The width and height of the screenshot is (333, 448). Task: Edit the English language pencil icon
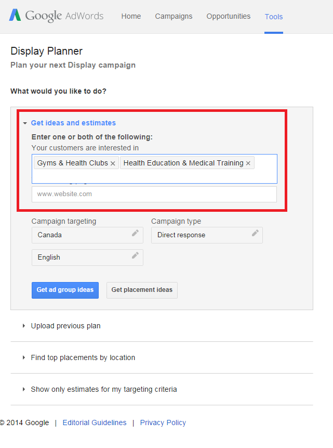[135, 255]
